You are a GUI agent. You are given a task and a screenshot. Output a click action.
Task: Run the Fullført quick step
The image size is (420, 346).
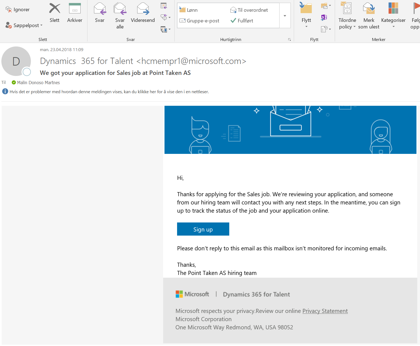coord(242,21)
